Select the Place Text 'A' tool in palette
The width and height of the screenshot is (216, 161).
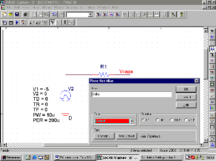click(x=212, y=144)
